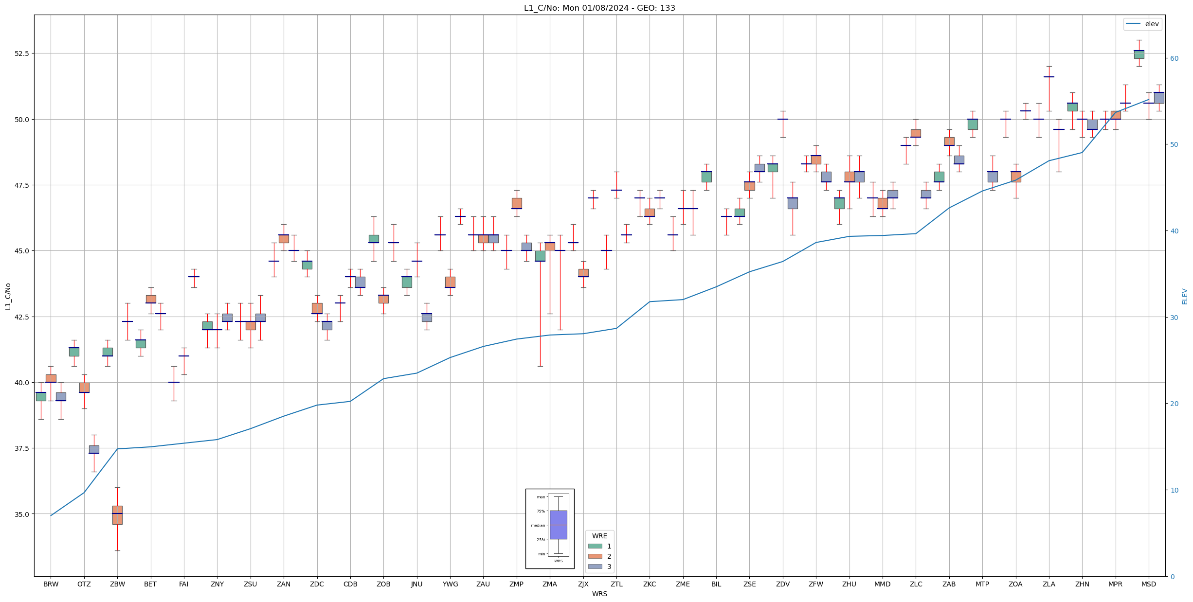Select the ZDV station tick label
The image size is (1193, 602).
click(783, 584)
